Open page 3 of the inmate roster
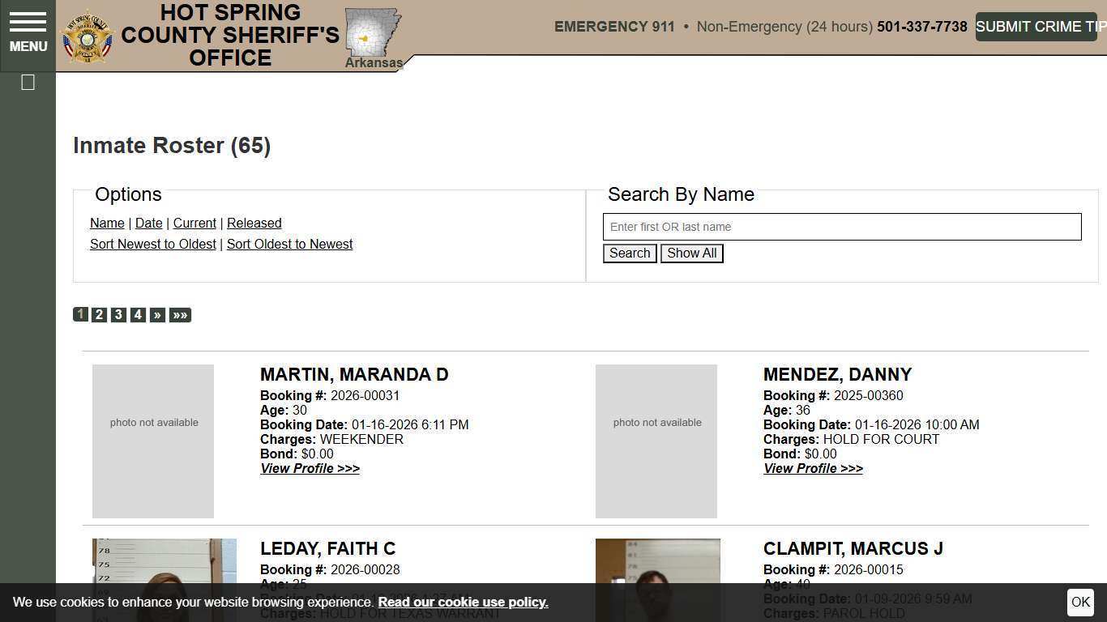This screenshot has width=1107, height=622. (x=118, y=315)
